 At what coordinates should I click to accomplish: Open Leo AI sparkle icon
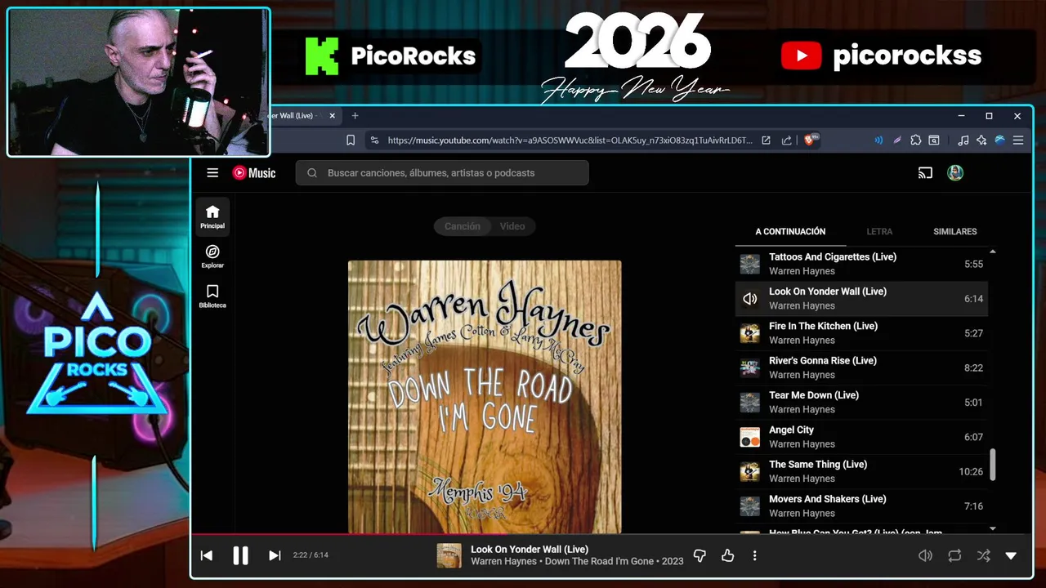point(981,140)
